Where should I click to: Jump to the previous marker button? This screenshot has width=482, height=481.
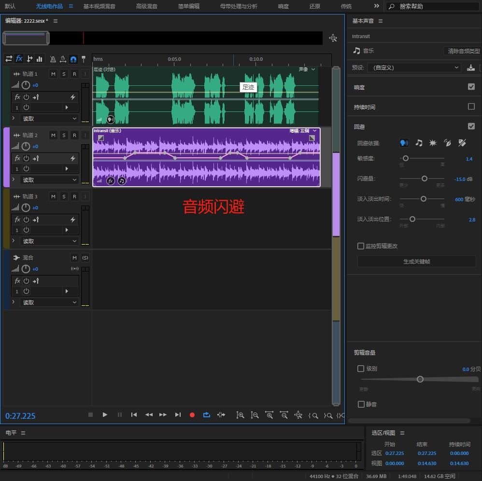[x=134, y=414]
